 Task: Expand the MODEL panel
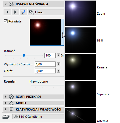(6, 103)
